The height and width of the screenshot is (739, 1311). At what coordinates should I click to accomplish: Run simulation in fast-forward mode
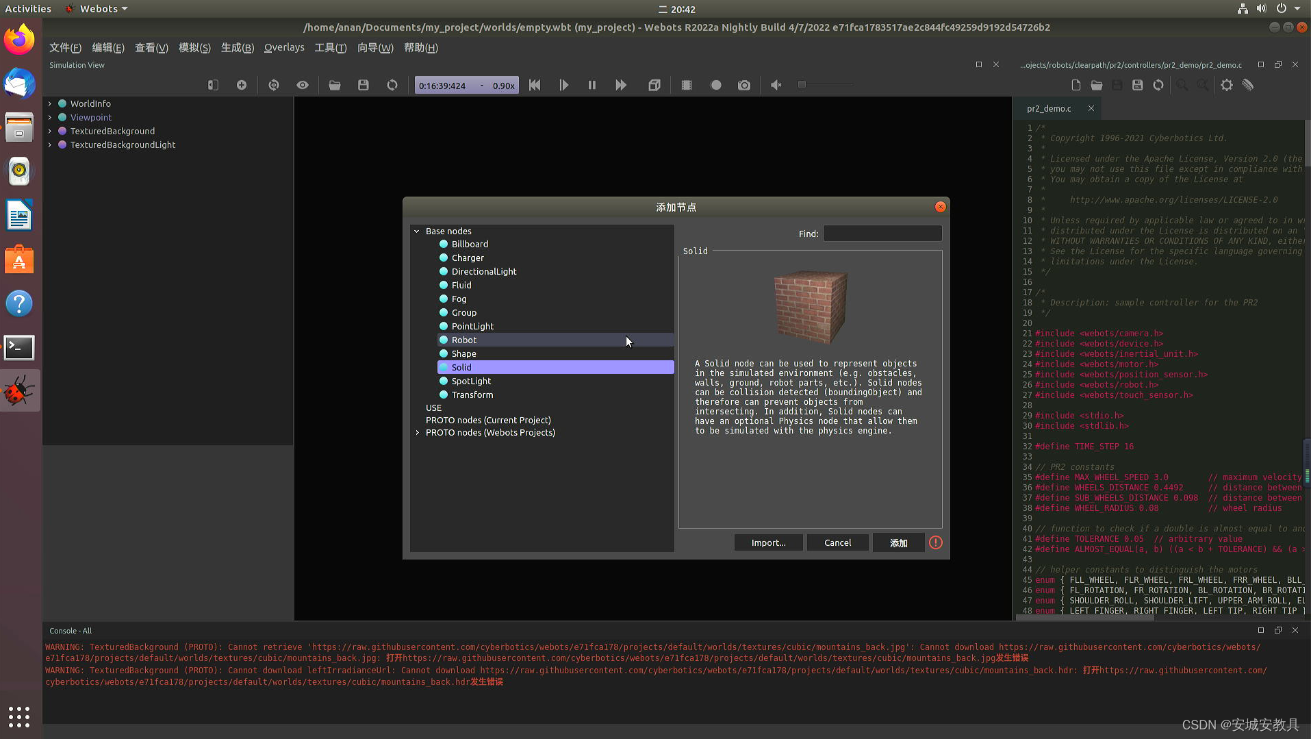621,85
